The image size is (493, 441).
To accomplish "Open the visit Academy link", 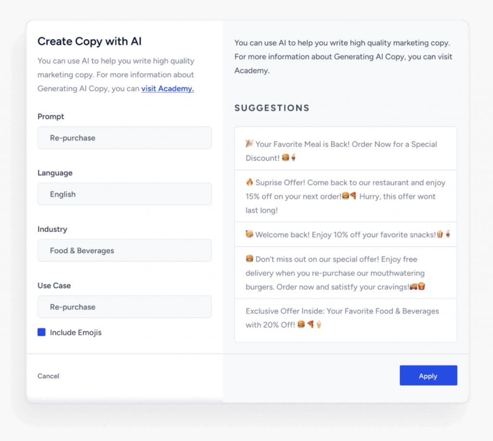I will pyautogui.click(x=167, y=88).
